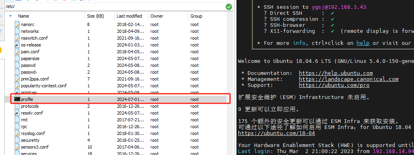This screenshot has width=414, height=155.
Task: Open the https://ubuntu.com/pro link
Action: pyautogui.click(x=334, y=85)
